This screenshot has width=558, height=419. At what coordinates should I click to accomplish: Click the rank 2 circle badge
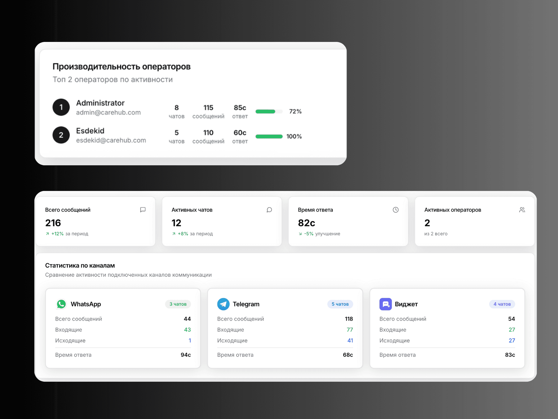[x=61, y=135]
